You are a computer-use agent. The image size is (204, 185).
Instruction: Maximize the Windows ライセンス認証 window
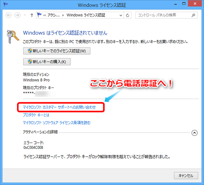click(184, 4)
